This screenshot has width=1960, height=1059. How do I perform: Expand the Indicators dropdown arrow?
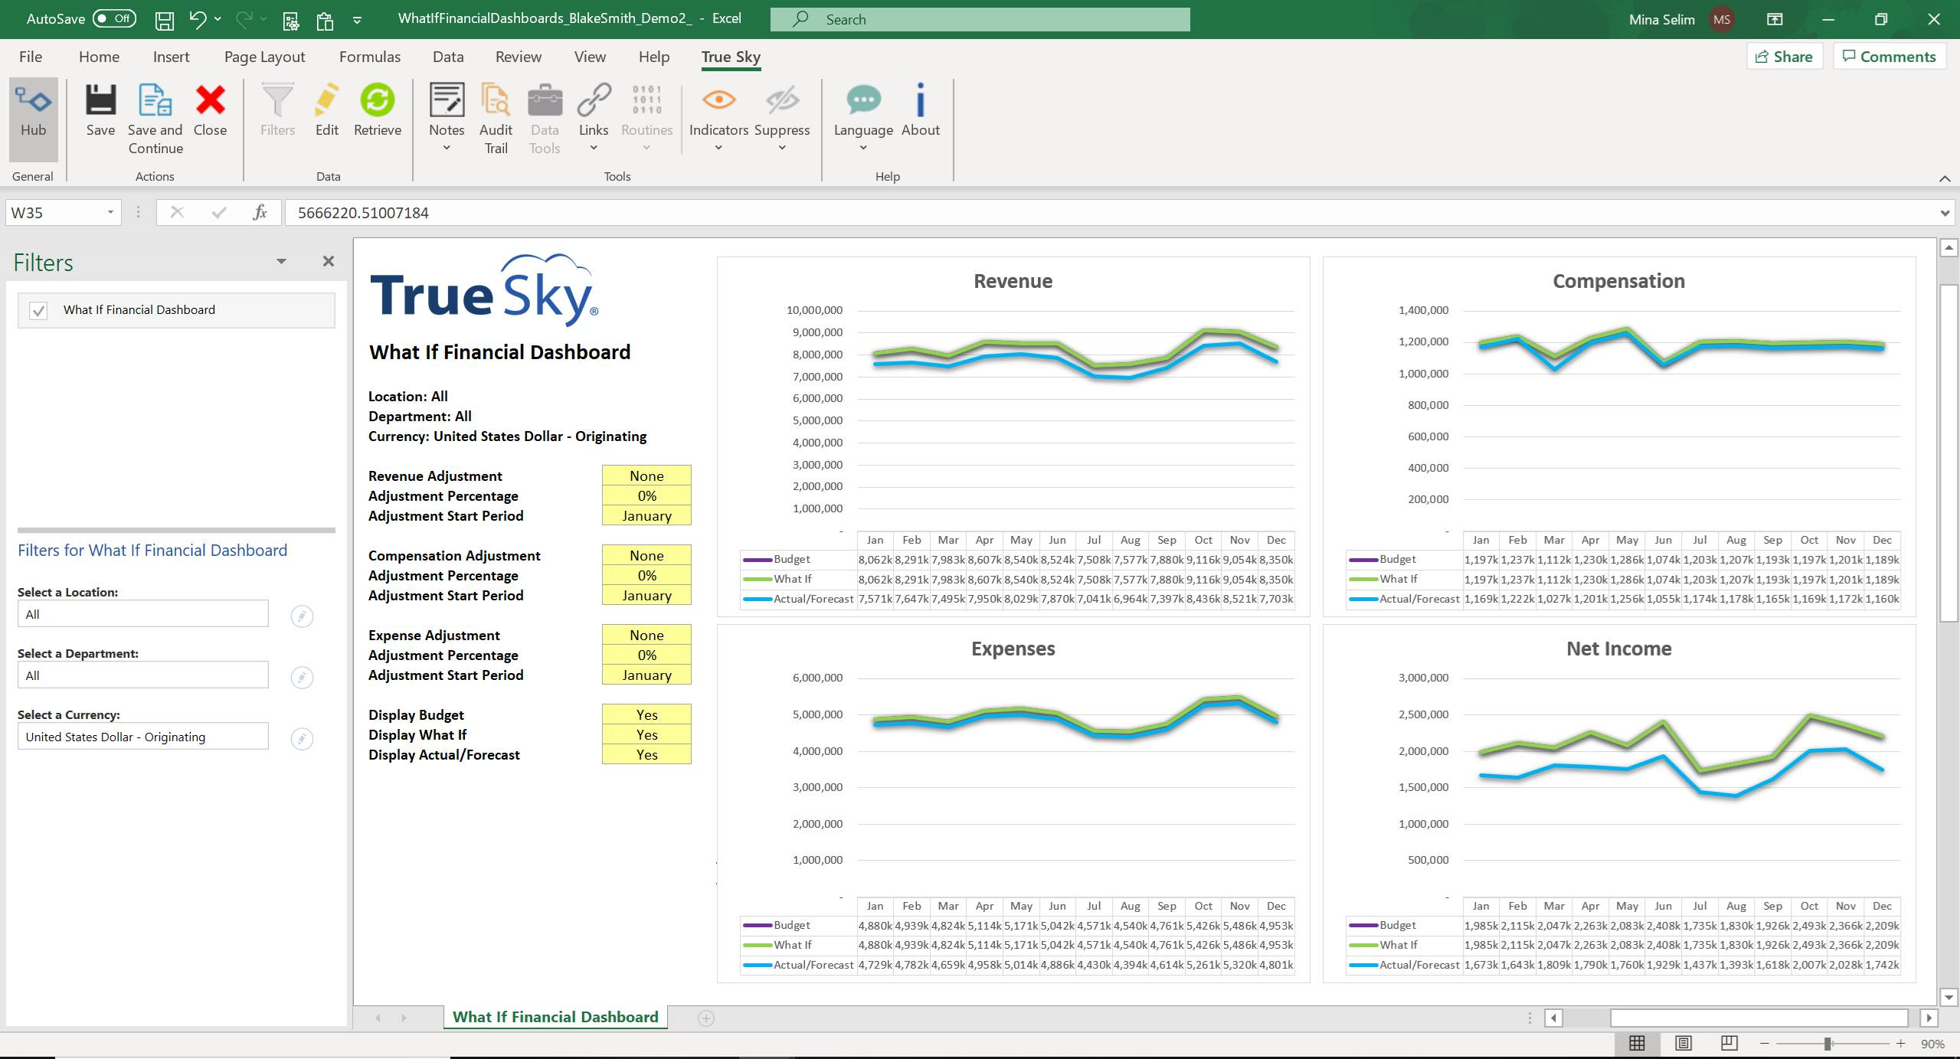click(x=717, y=145)
